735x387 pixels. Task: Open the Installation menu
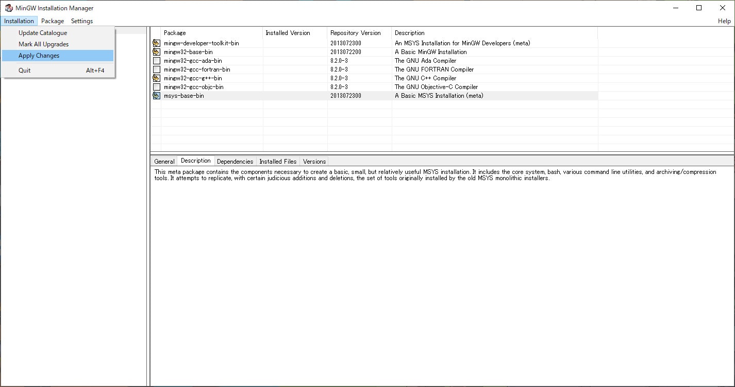pos(19,21)
